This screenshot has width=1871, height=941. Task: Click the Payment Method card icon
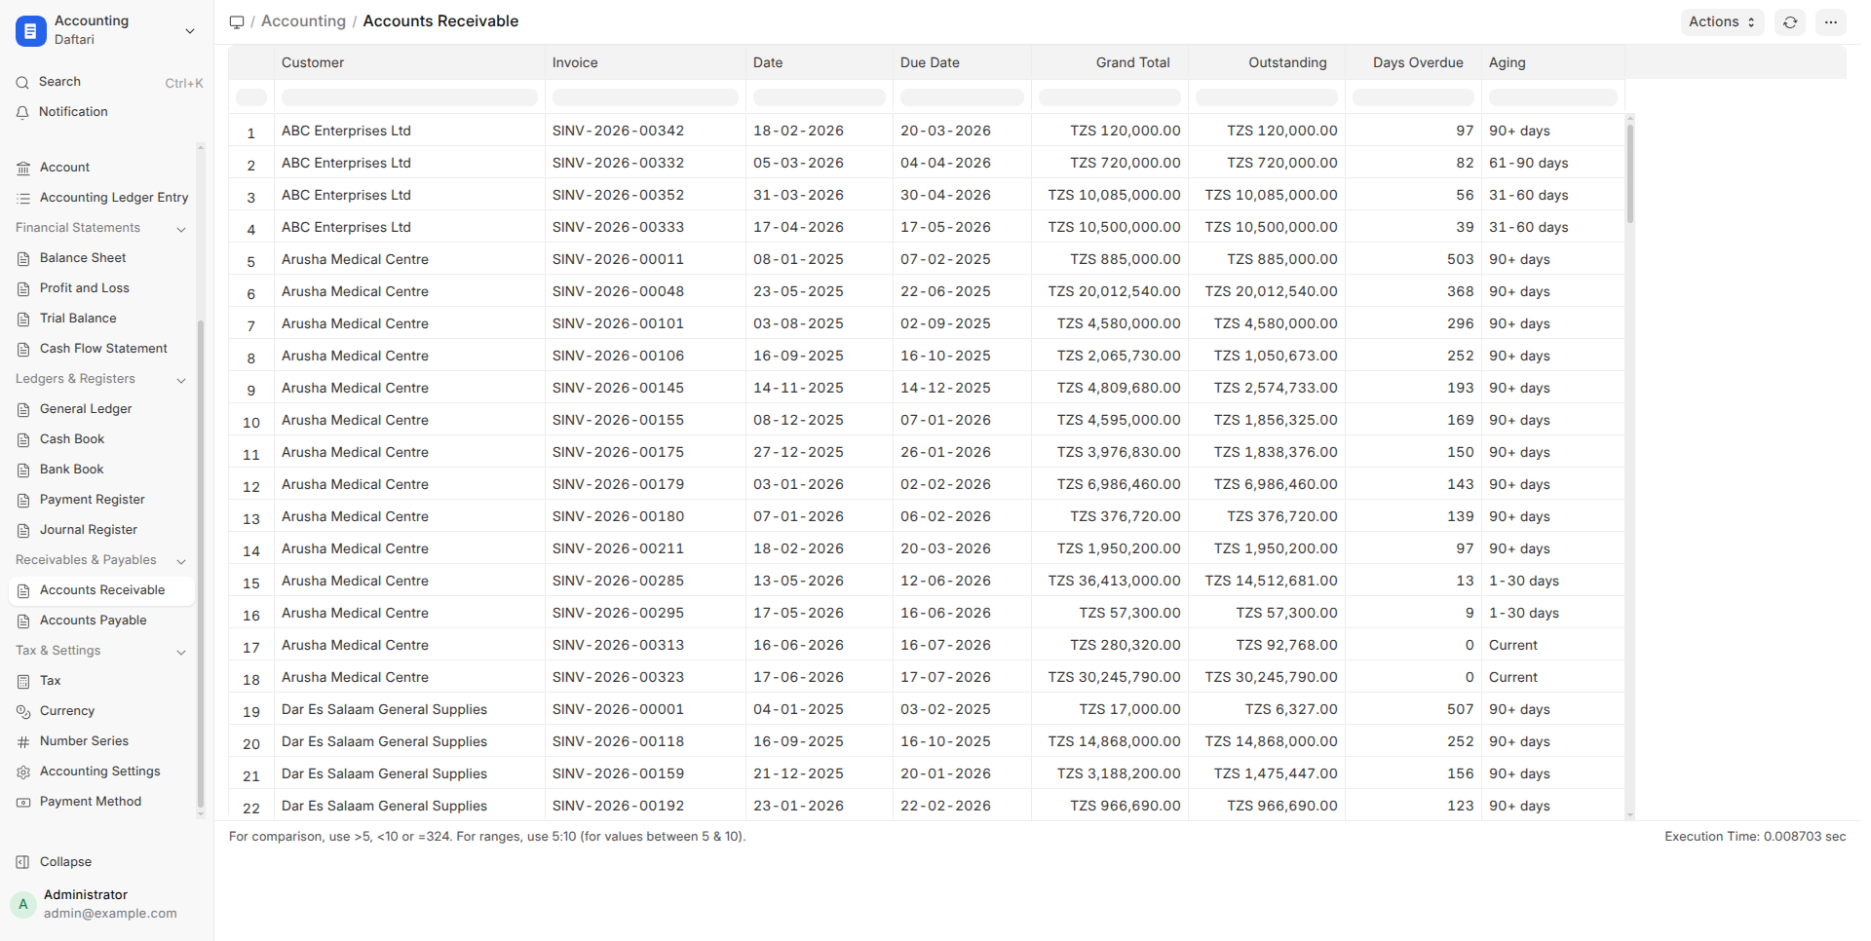click(23, 803)
